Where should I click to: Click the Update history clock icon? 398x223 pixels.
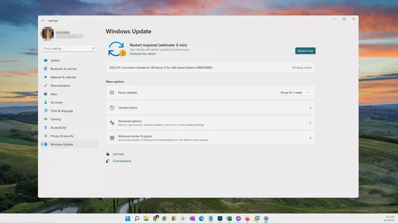[x=112, y=108]
